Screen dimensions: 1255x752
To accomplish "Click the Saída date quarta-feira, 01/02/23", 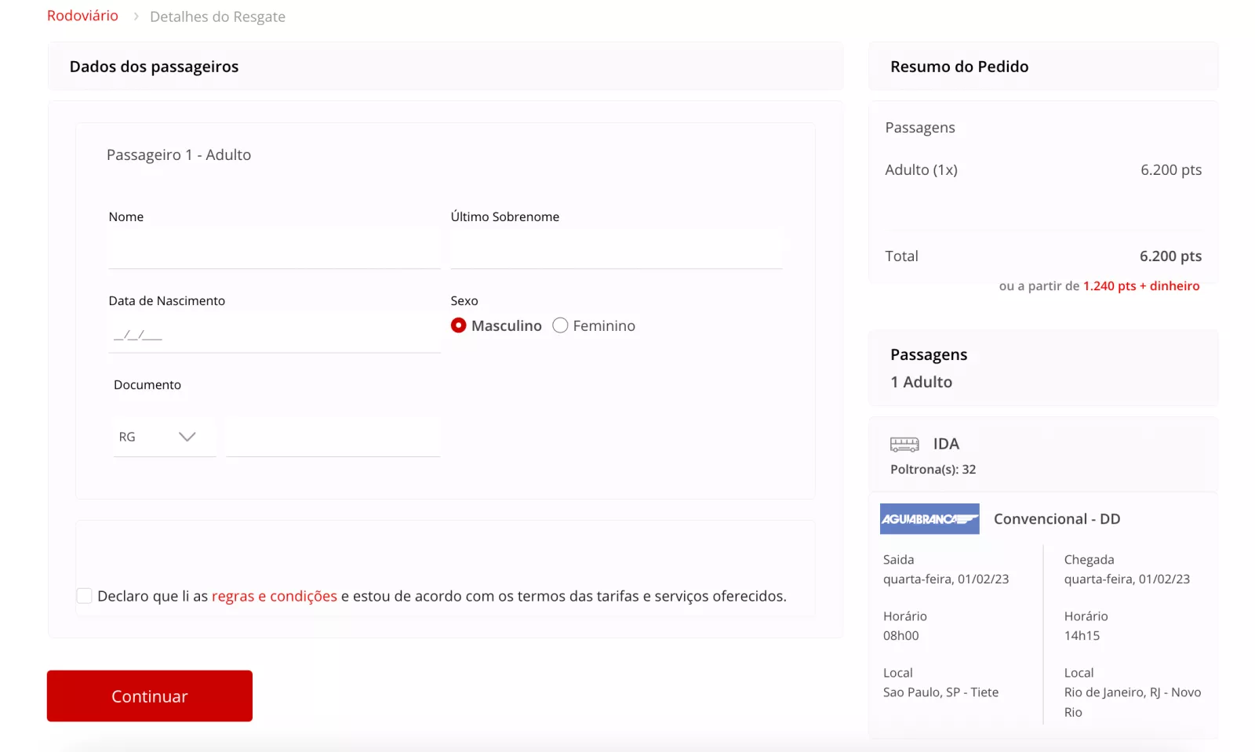I will (946, 579).
